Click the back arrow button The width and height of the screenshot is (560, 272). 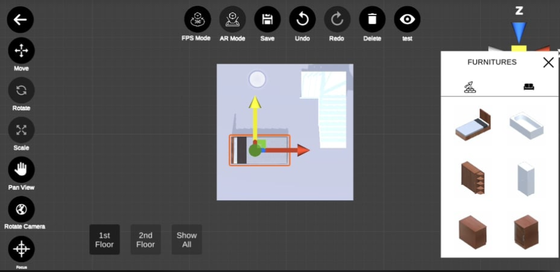tap(20, 20)
